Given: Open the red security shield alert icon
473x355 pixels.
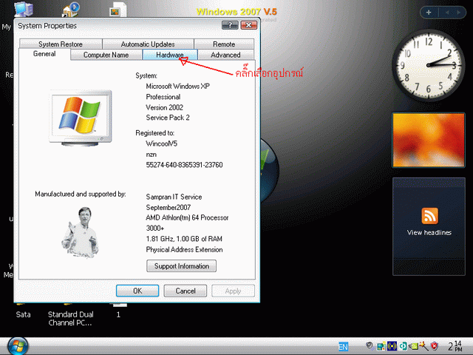Looking at the screenshot, I should point(434,346).
